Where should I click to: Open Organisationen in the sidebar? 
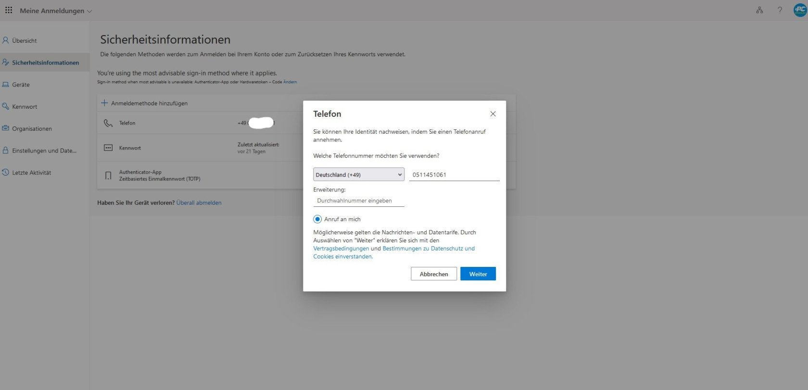pos(32,129)
